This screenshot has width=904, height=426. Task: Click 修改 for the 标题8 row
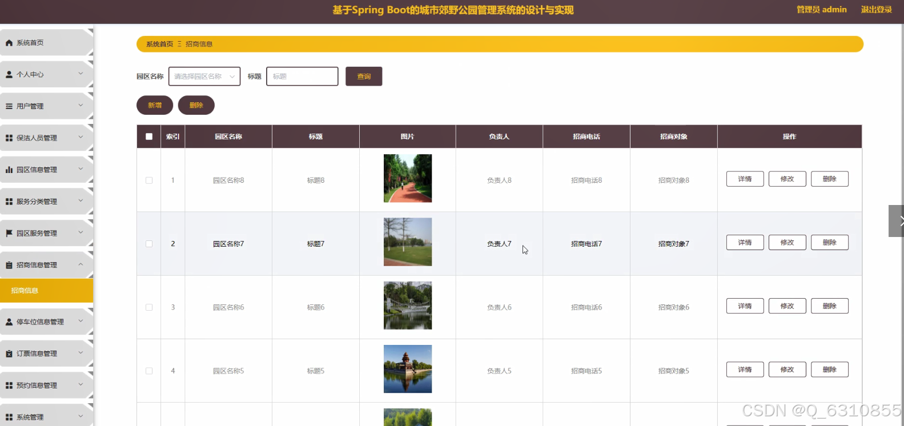point(787,179)
